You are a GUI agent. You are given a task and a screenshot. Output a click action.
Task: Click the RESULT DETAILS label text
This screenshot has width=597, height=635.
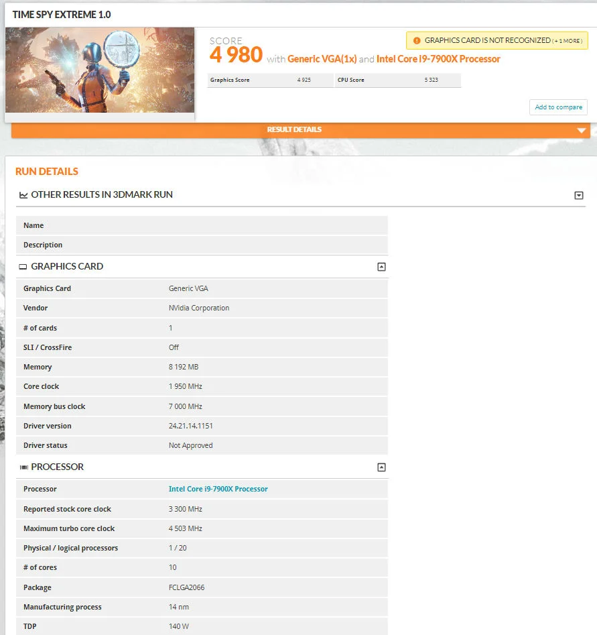click(x=294, y=129)
